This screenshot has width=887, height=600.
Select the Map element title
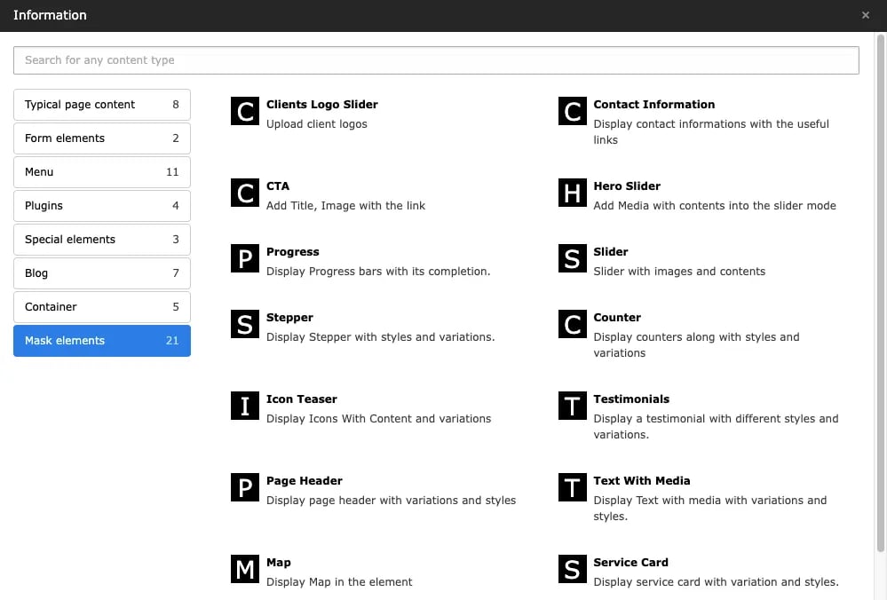278,563
